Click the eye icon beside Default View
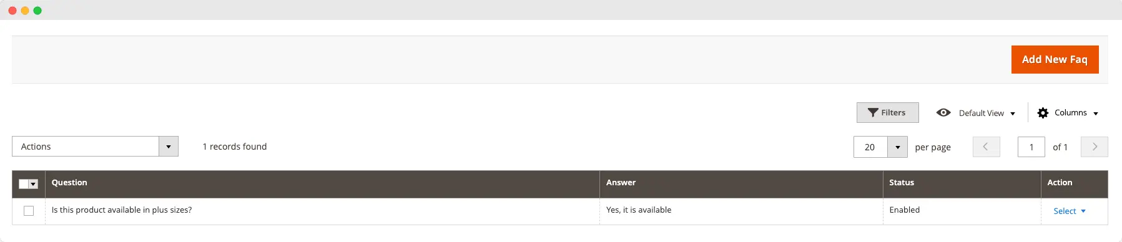This screenshot has width=1122, height=242. coord(943,112)
